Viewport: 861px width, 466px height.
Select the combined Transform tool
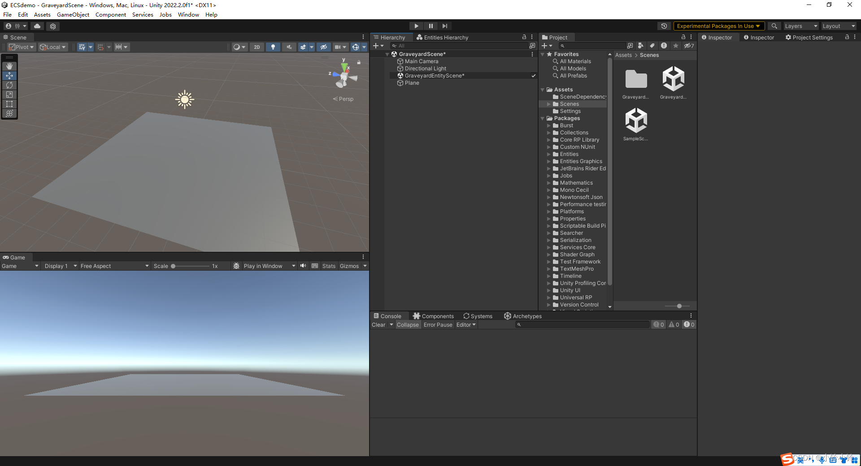[9, 113]
